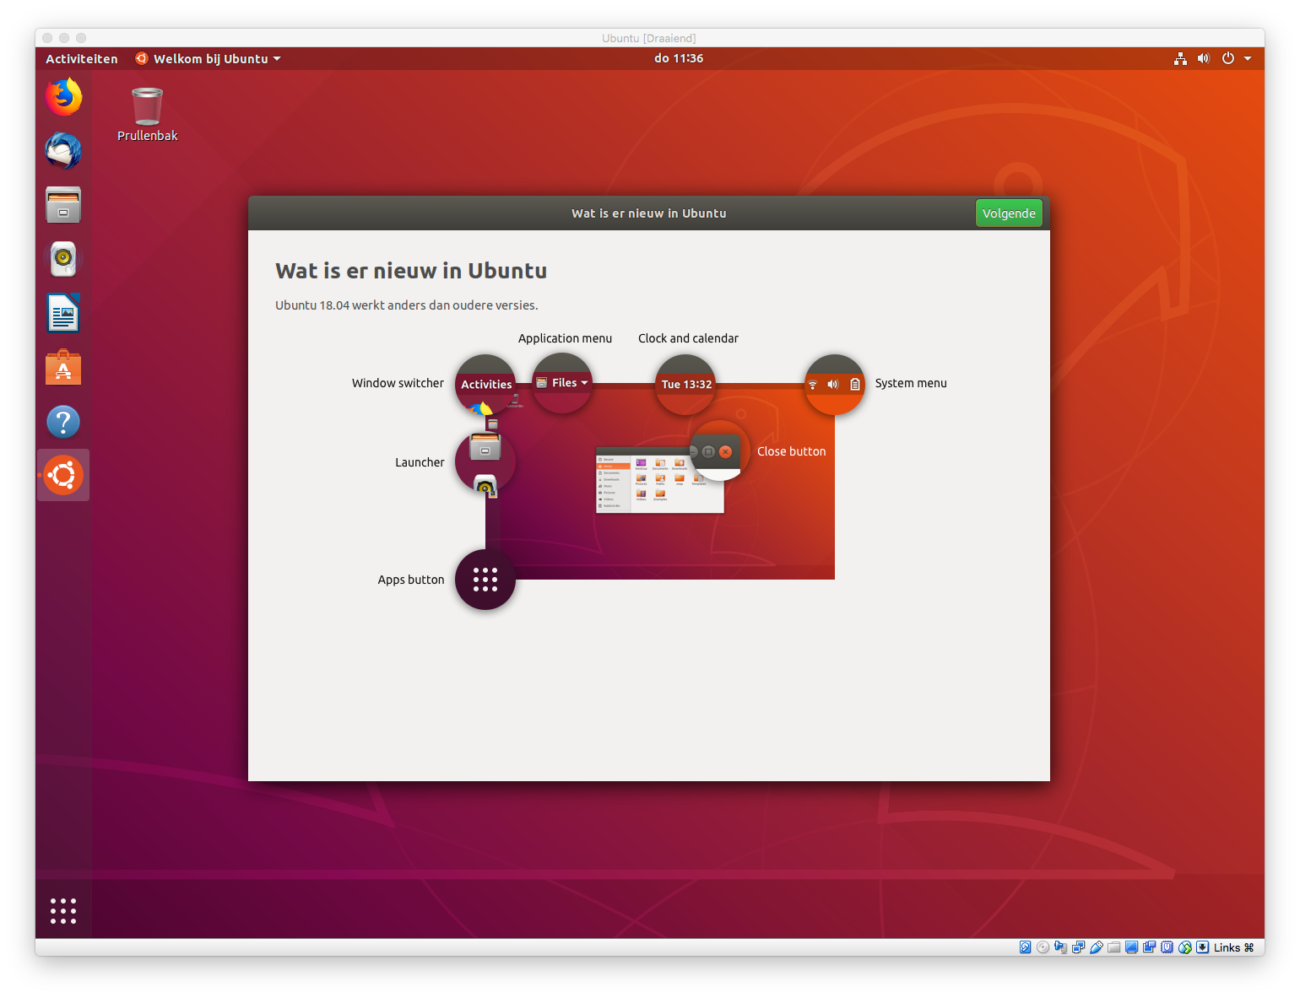Launch Rhythmbox music player

pos(63,259)
